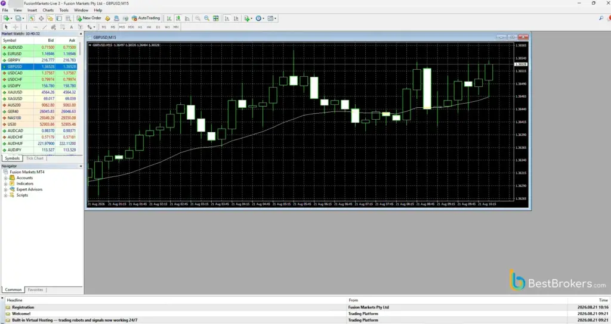Zoom in on the chart
611x324 pixels.
(x=198, y=18)
